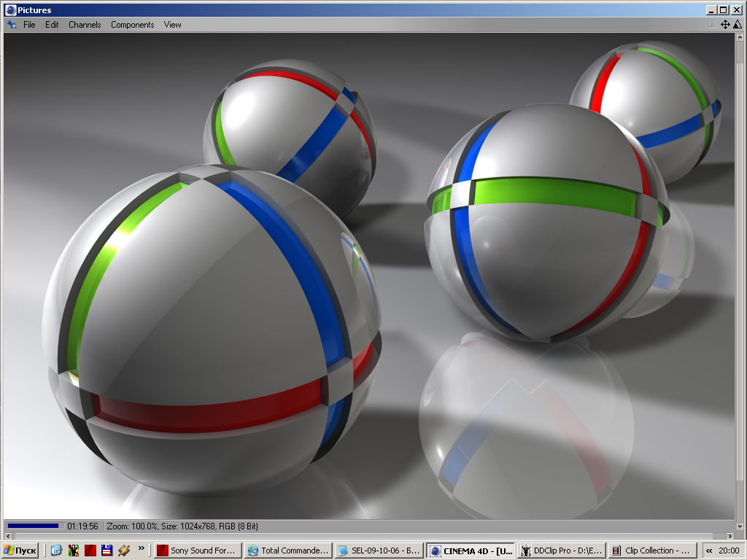Click the Пуск start button
The width and height of the screenshot is (747, 560).
click(20, 551)
